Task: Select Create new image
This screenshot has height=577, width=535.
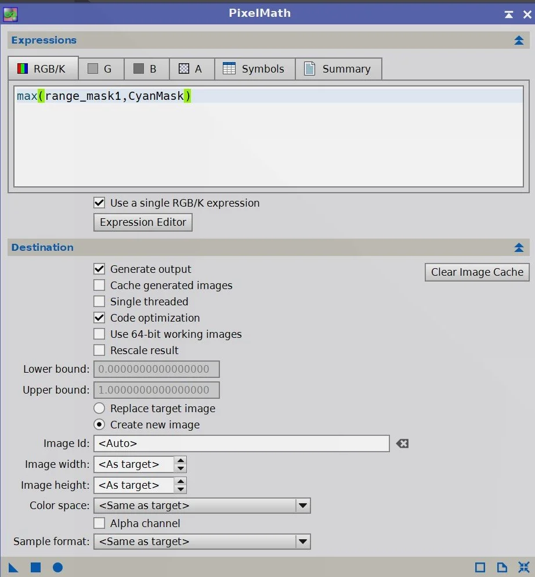Action: click(x=99, y=424)
